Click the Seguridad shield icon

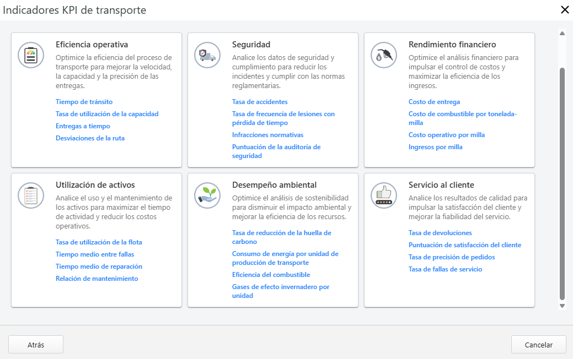207,55
